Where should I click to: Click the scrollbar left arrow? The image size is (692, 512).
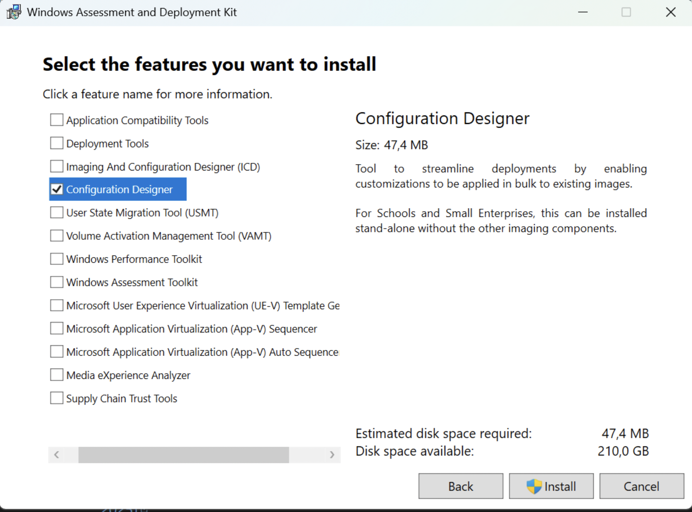click(x=56, y=455)
